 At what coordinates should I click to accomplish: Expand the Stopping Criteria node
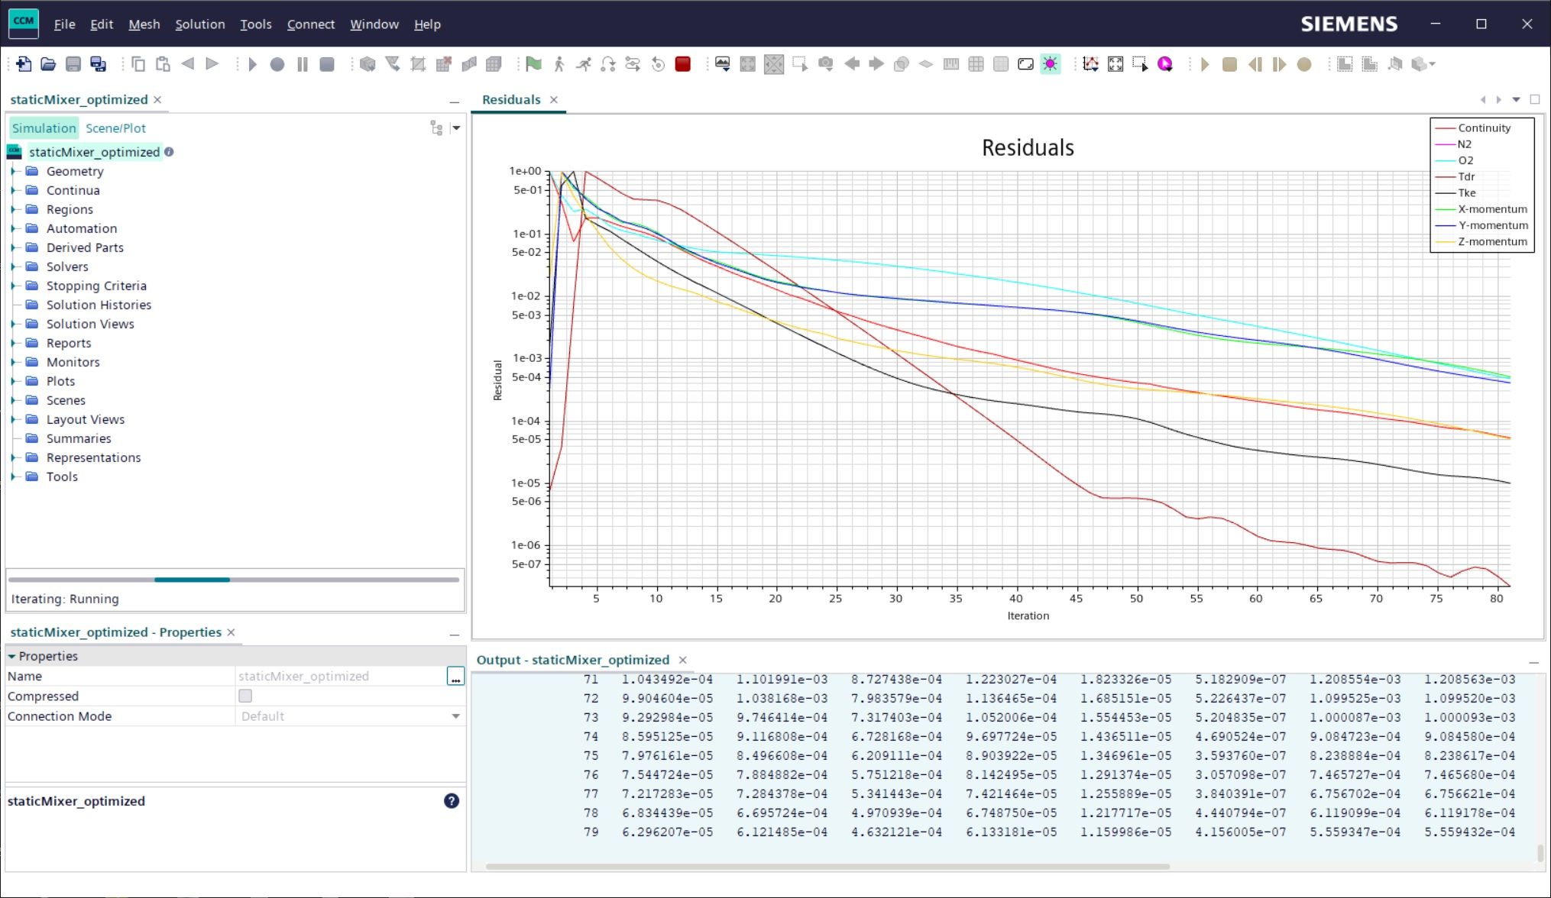pyautogui.click(x=13, y=286)
